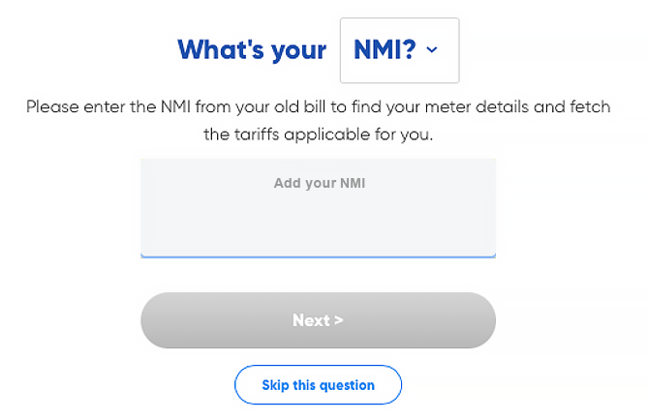Proceed with the Next button

tap(319, 320)
